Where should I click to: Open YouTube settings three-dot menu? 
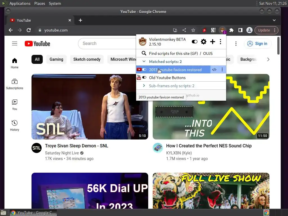[x=236, y=44]
